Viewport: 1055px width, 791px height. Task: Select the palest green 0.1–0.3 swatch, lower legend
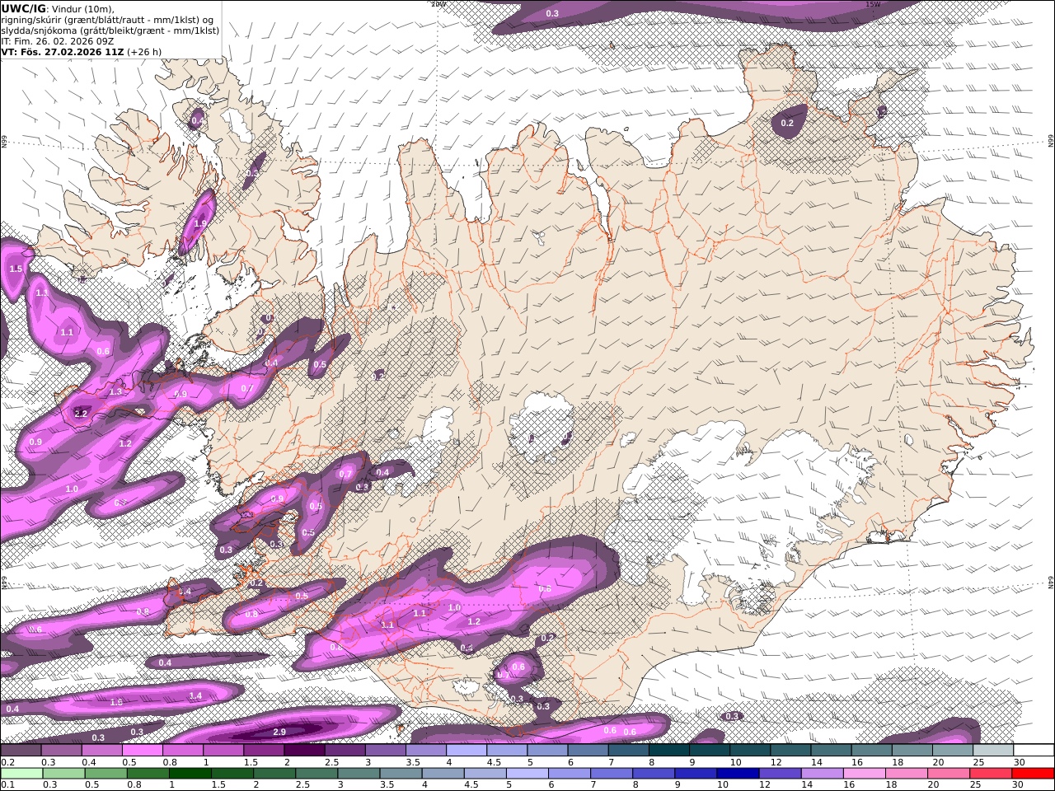click(x=21, y=774)
